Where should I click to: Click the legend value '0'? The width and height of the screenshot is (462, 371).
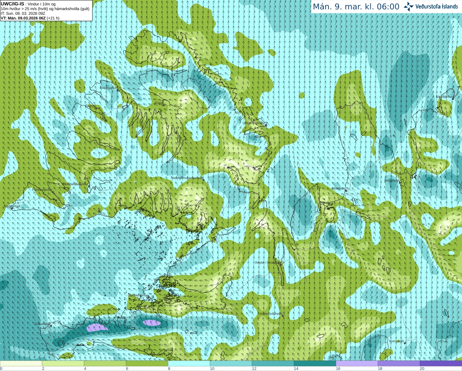[1, 368]
